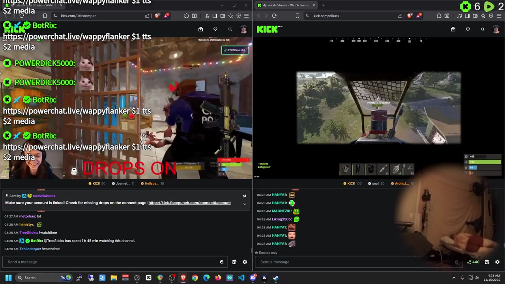Open clips icon in Lifestomper page header
This screenshot has height=284, width=505.
(200, 29)
